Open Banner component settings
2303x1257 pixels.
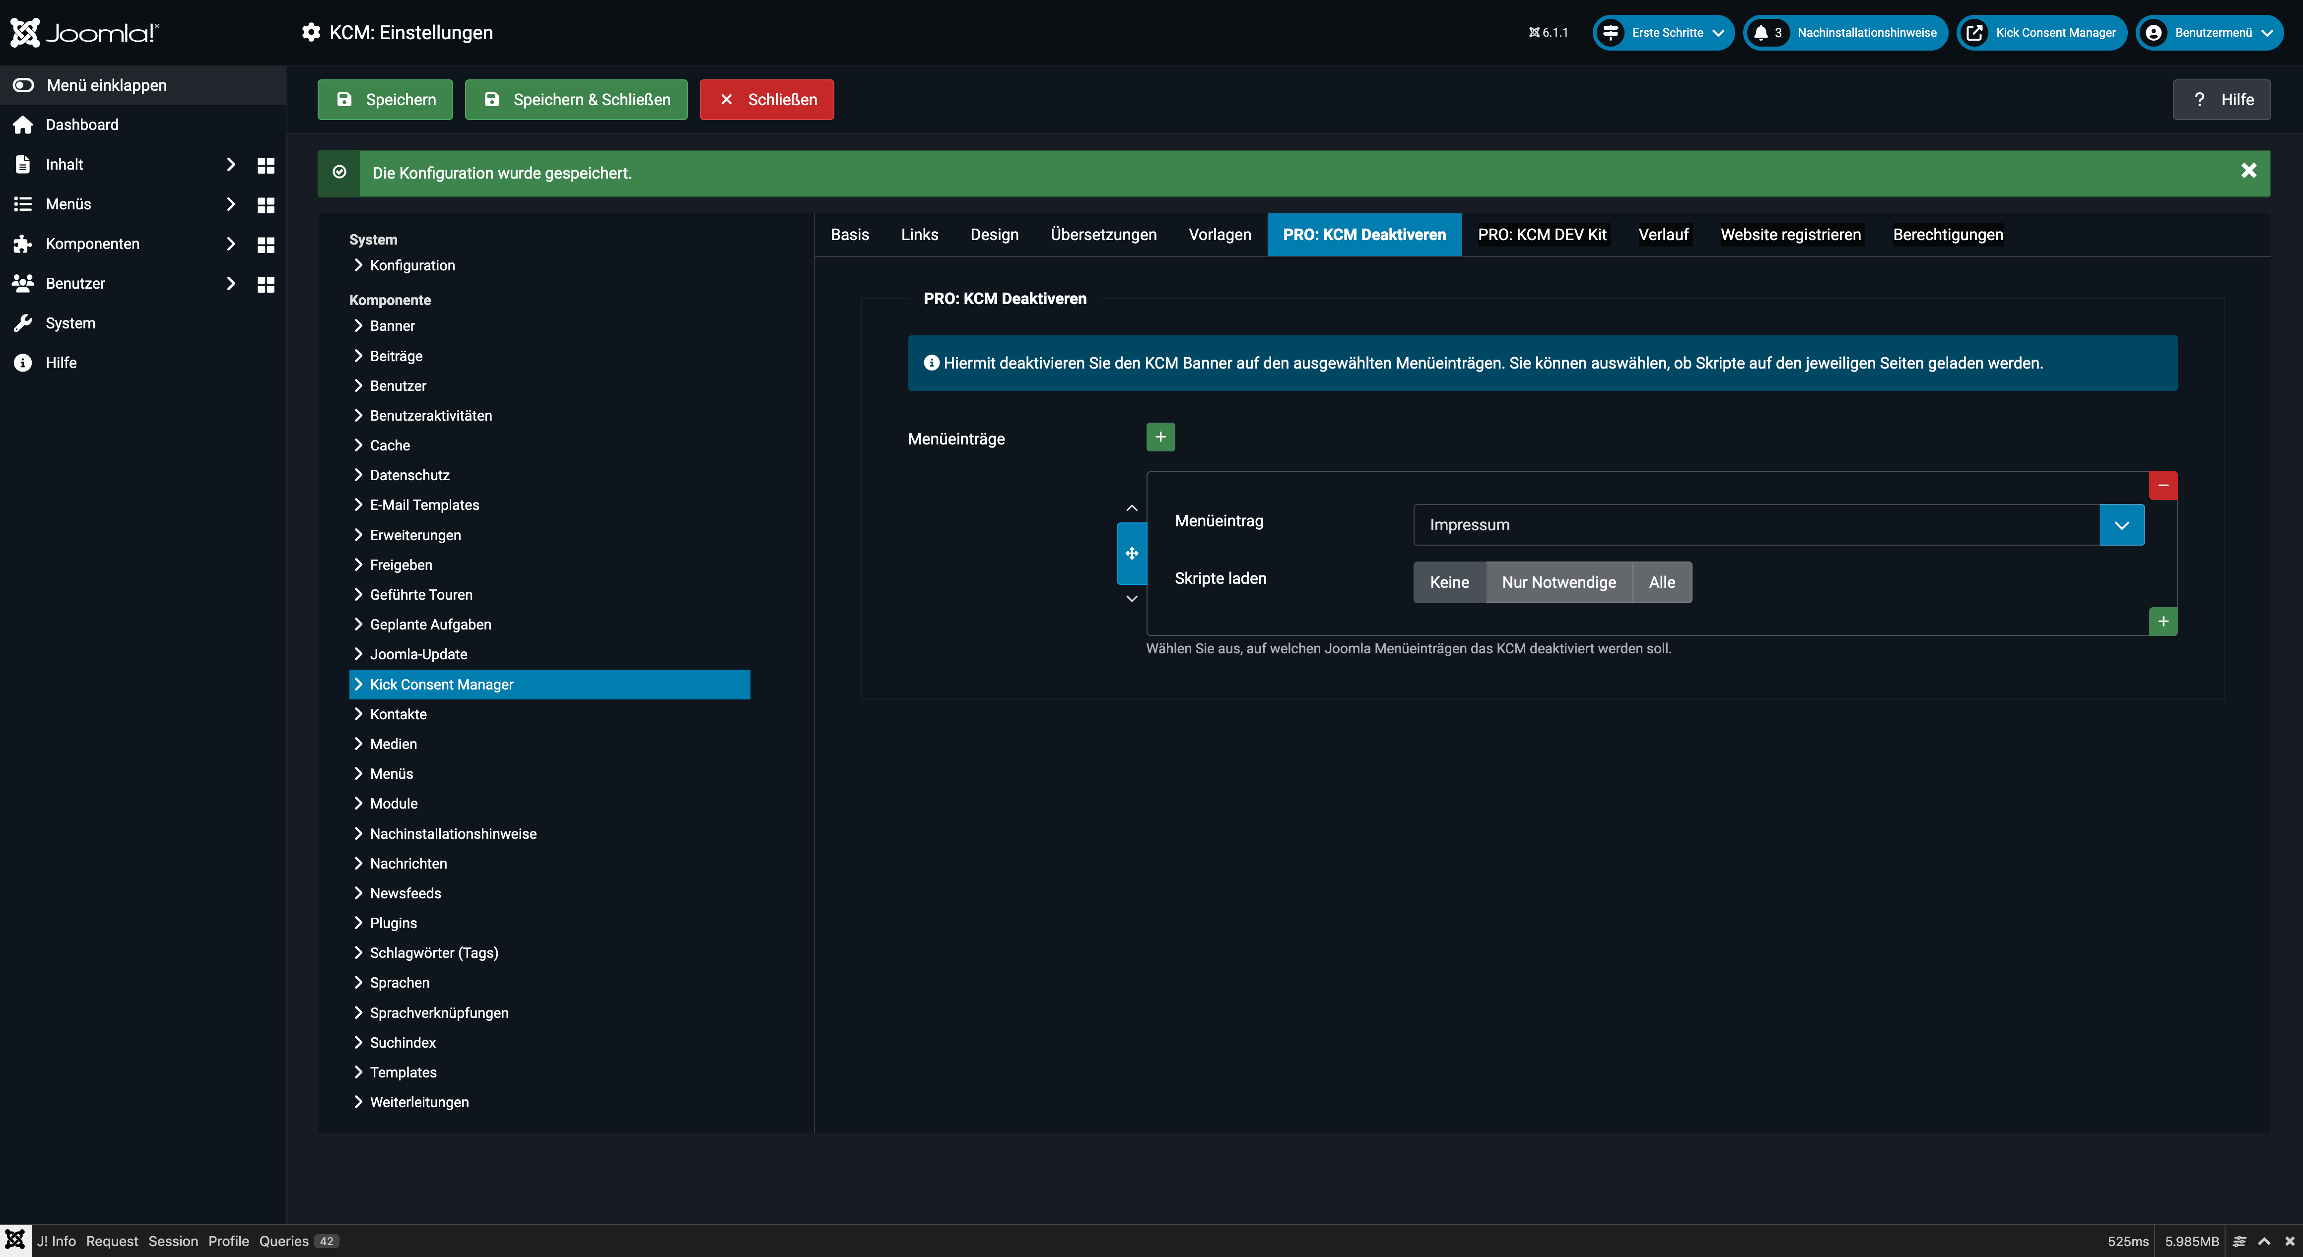[392, 326]
